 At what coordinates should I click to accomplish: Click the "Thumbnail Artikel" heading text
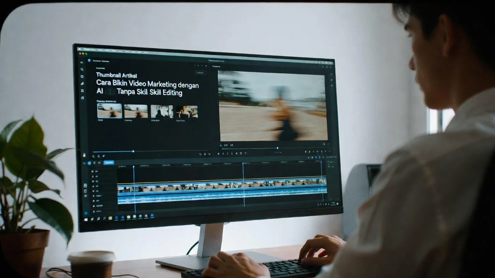(x=116, y=75)
